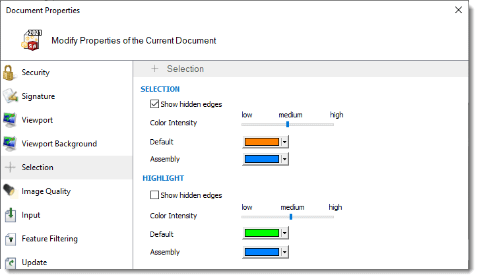Click the green Highlight Default color swatch
Screen dimensions: 479x279
pyautogui.click(x=262, y=234)
